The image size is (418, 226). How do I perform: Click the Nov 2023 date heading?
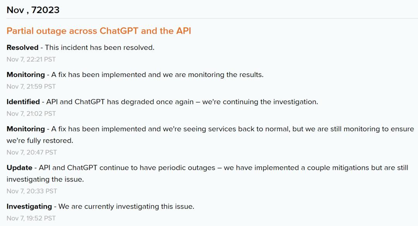tap(33, 10)
